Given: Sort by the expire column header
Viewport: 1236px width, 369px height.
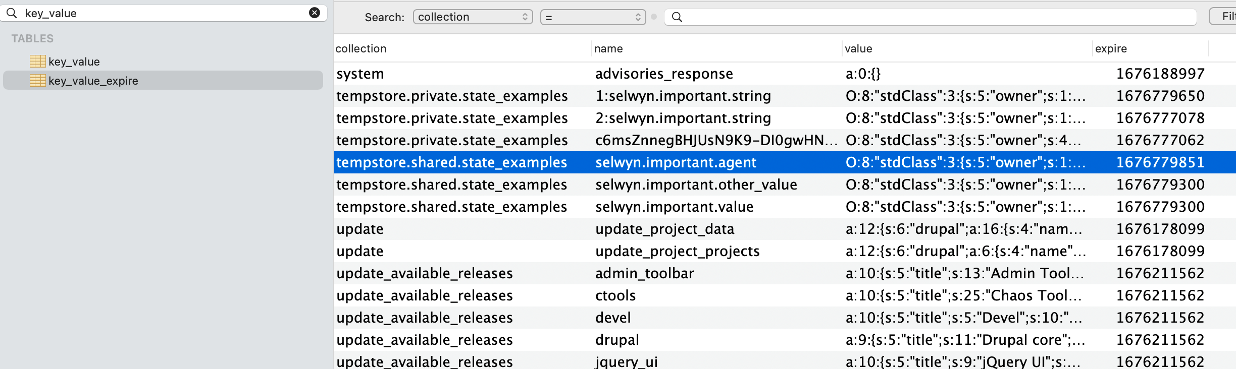Looking at the screenshot, I should pyautogui.click(x=1151, y=48).
